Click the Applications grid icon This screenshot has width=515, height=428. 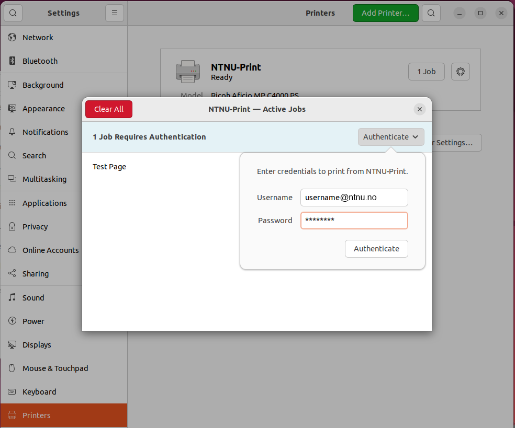tap(12, 203)
